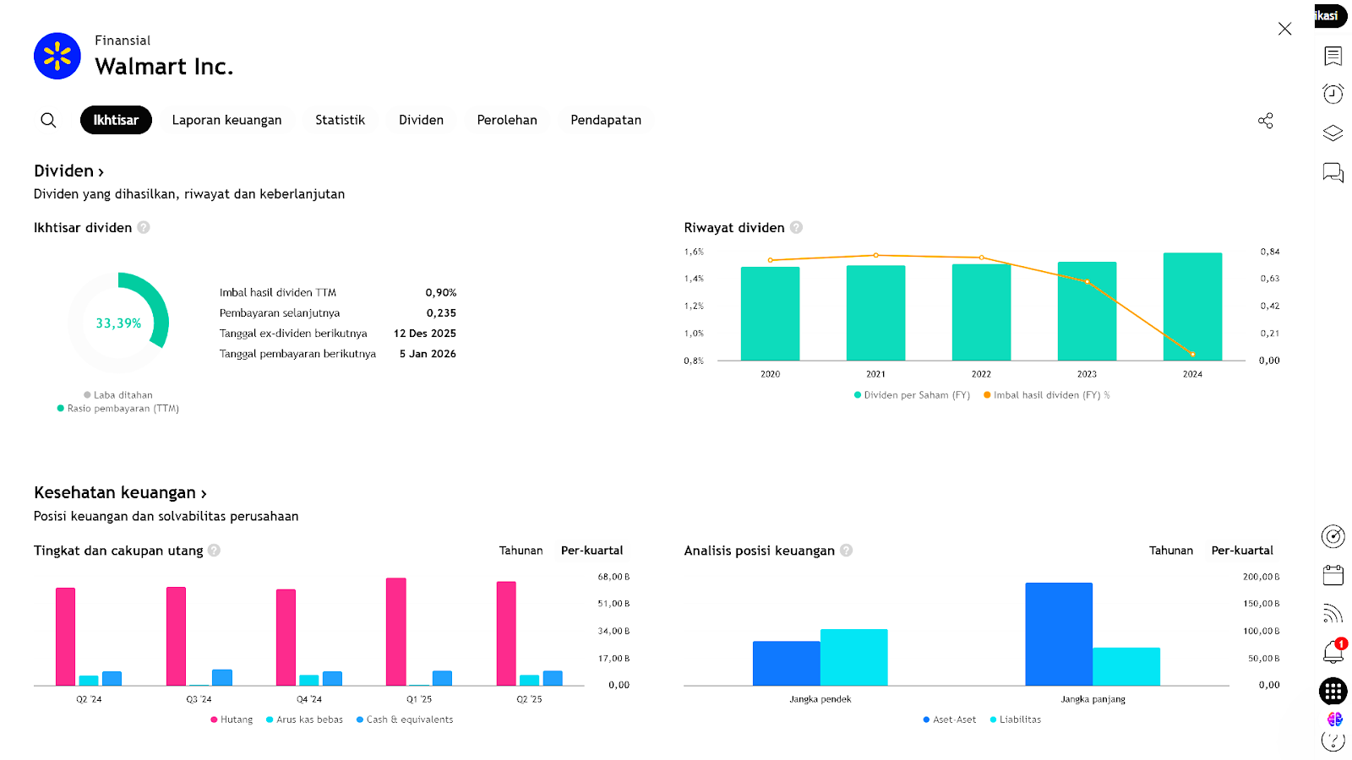Open the object tree layers icon
Screen dimensions: 1352x760
(1333, 133)
